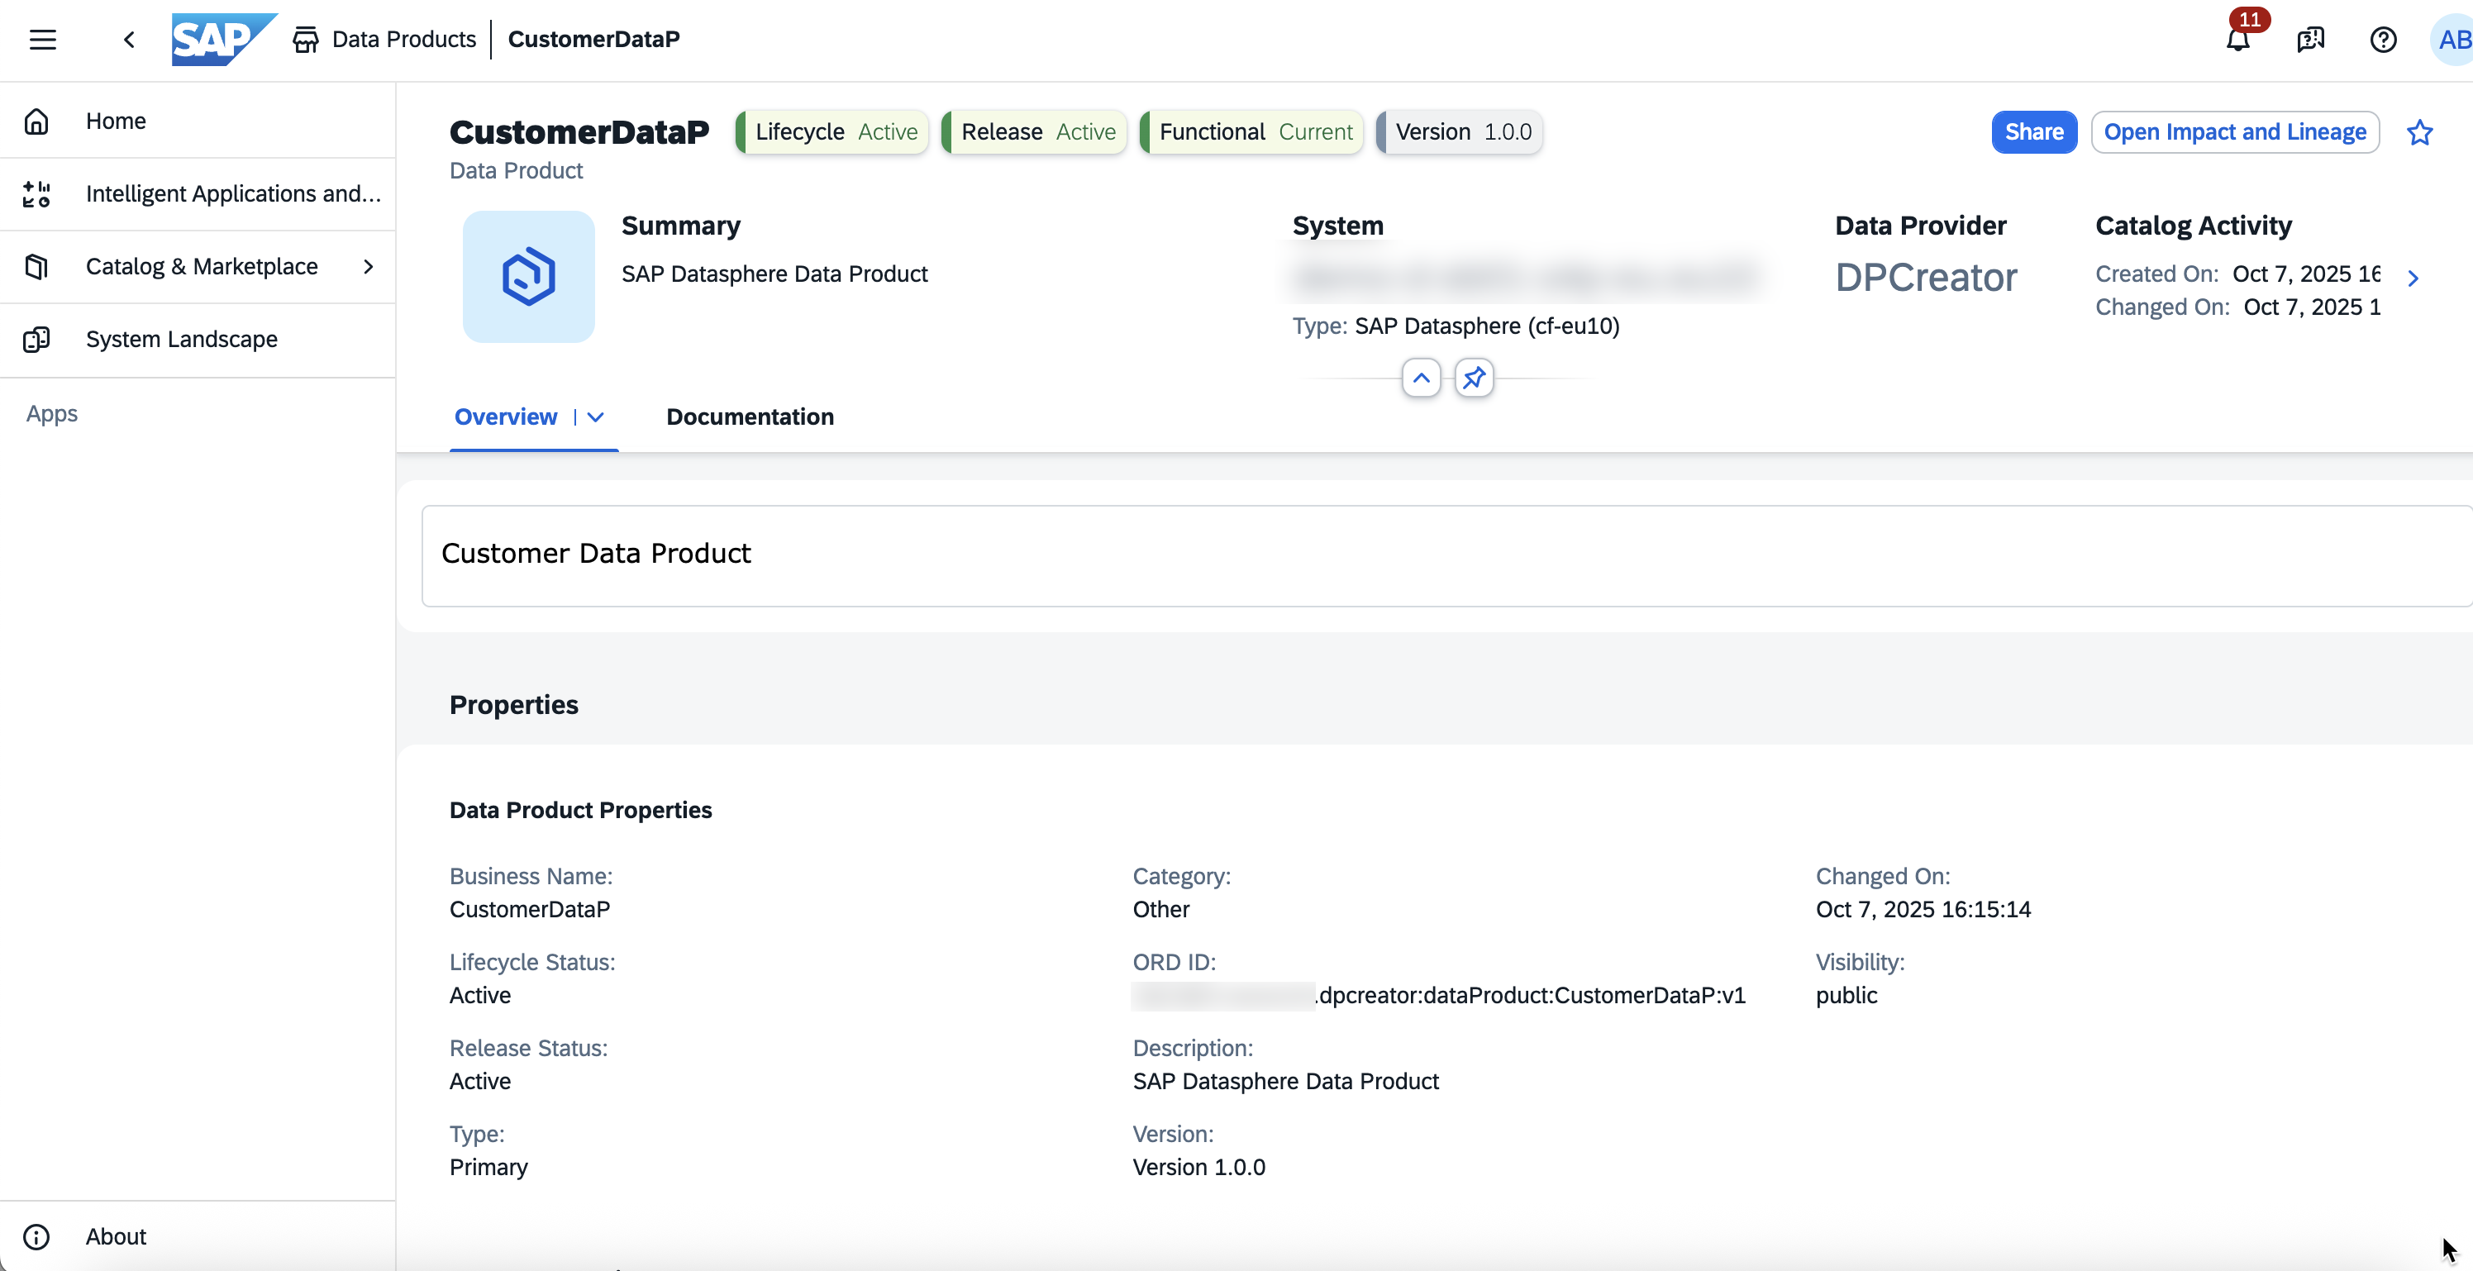Open the DPCreator data provider link
2473x1271 pixels.
1926,278
